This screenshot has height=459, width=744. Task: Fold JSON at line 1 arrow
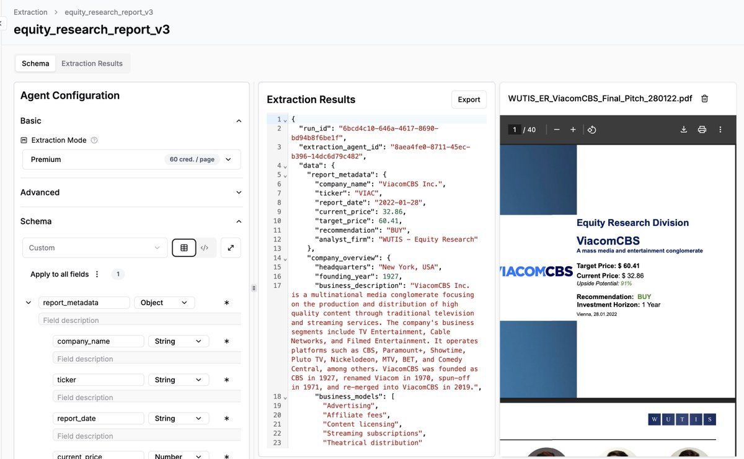point(285,120)
